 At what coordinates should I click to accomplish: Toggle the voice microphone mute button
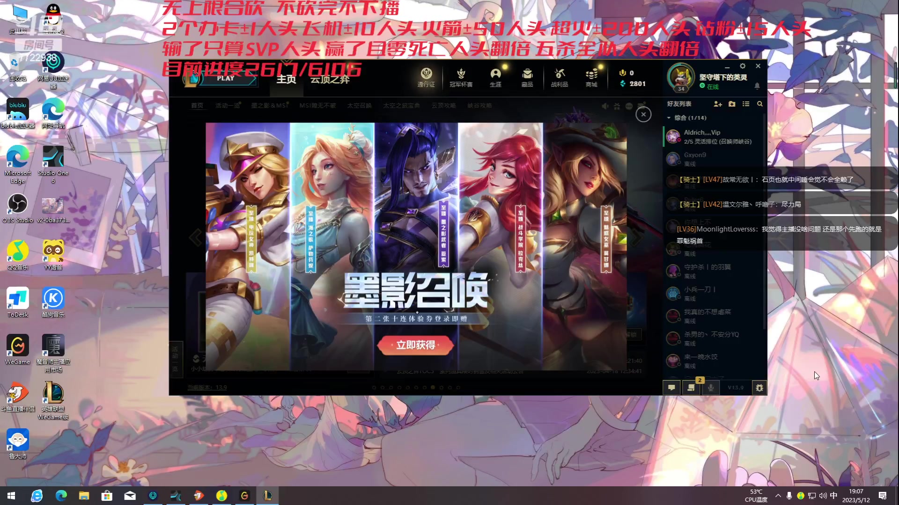coord(711,388)
